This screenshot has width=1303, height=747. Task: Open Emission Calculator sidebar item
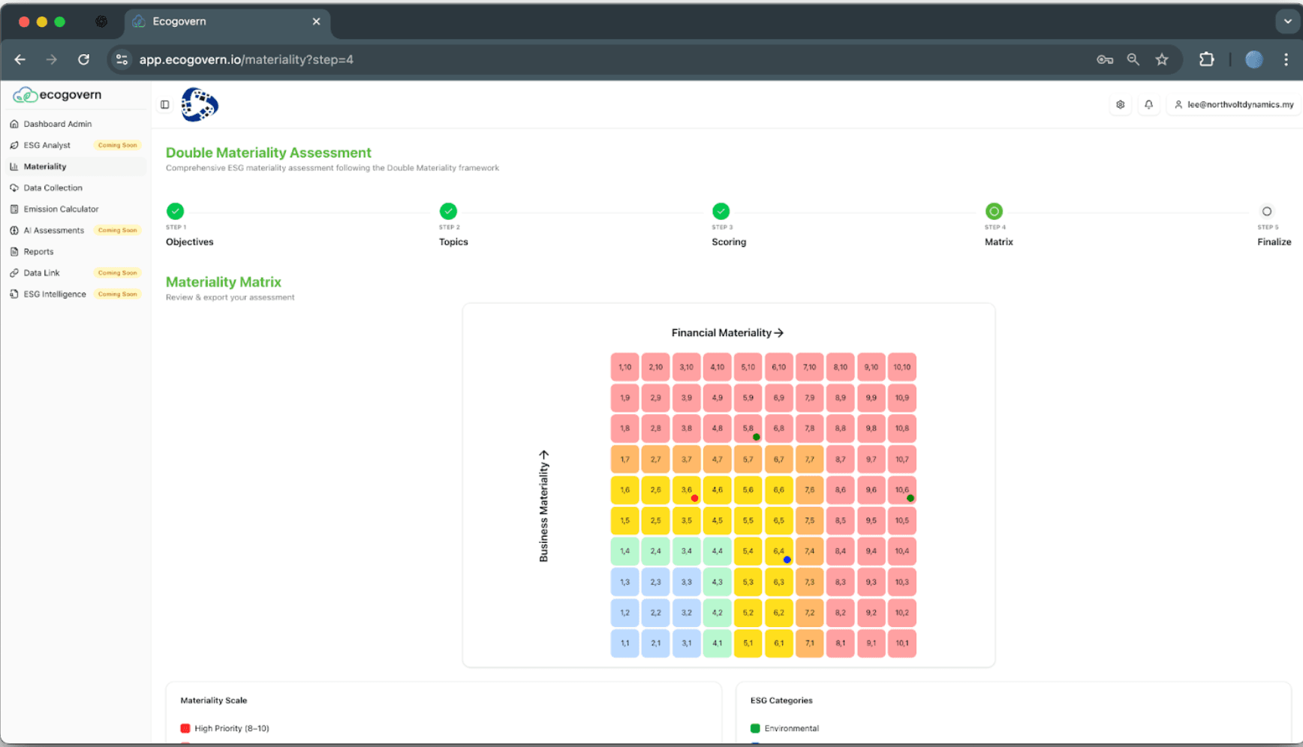coord(75,209)
